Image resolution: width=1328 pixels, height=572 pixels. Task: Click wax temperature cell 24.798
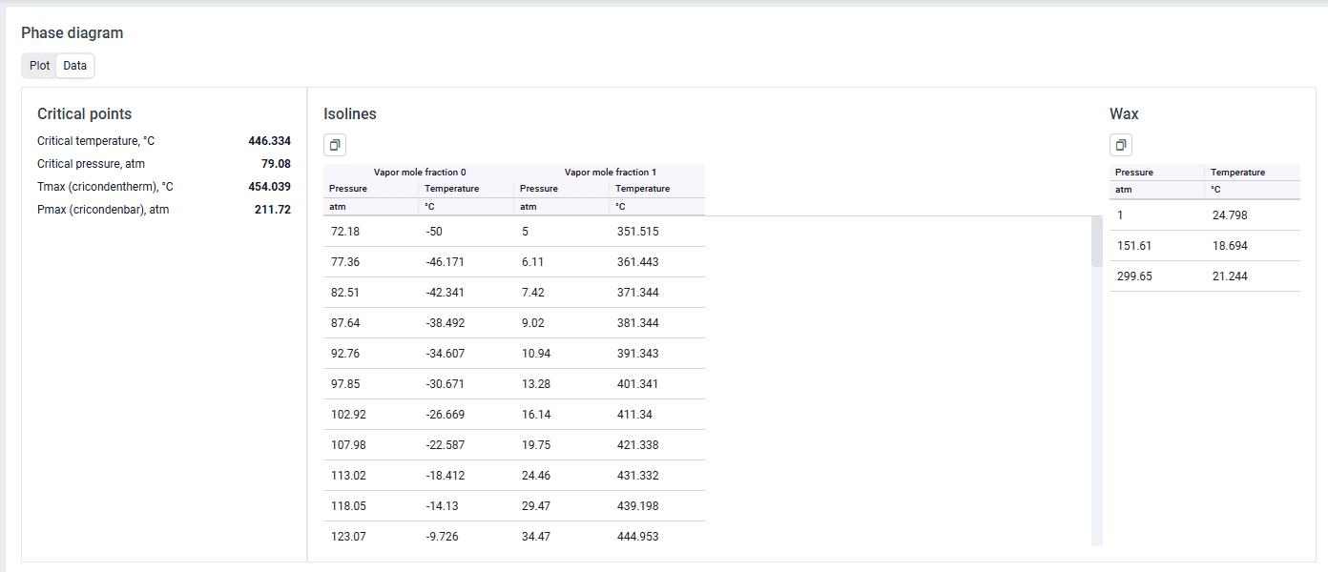point(1253,215)
